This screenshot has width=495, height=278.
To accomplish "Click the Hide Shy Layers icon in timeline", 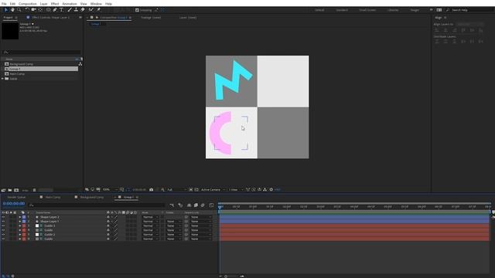I will tap(189, 205).
